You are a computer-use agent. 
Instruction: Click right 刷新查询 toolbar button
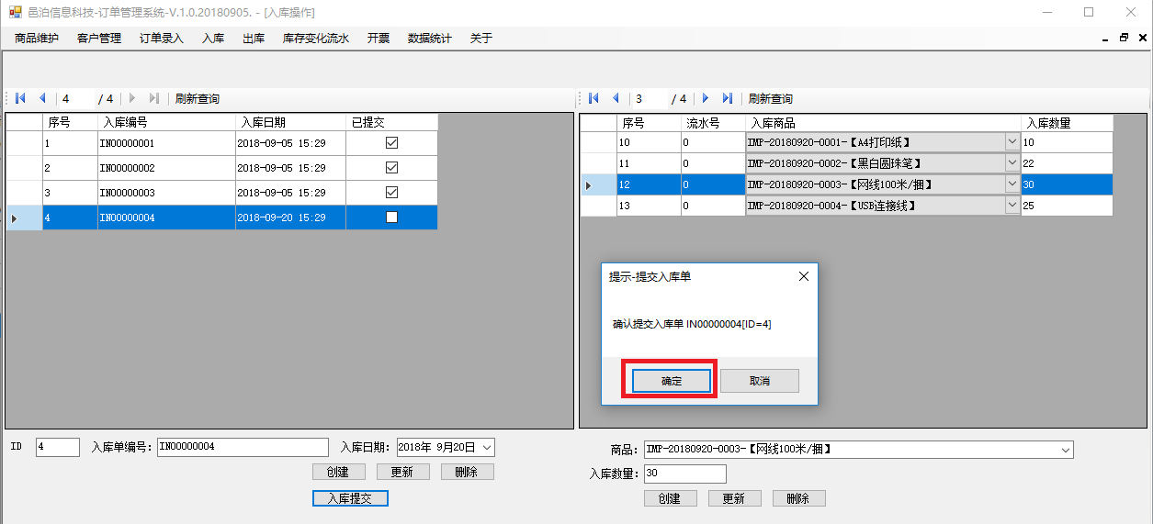pyautogui.click(x=771, y=98)
